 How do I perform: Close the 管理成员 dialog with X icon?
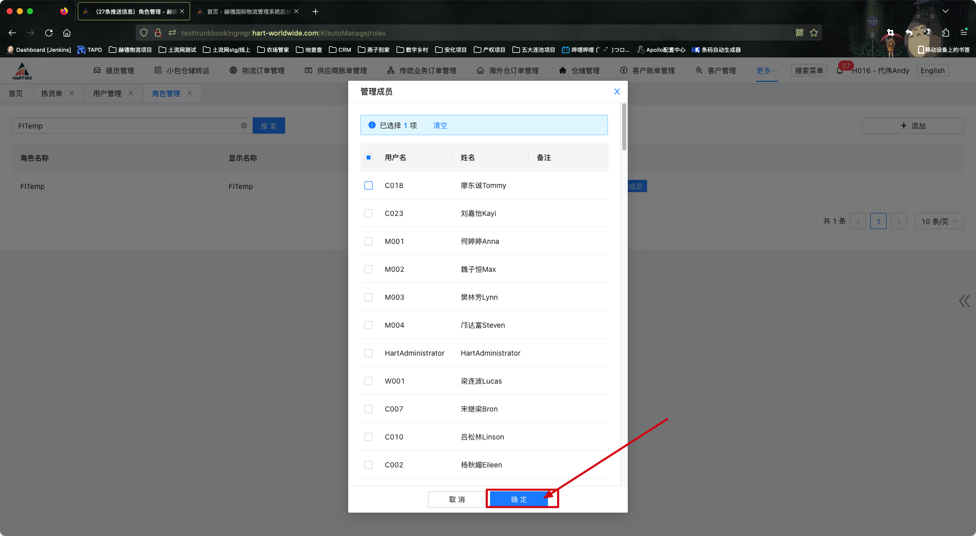[x=617, y=91]
